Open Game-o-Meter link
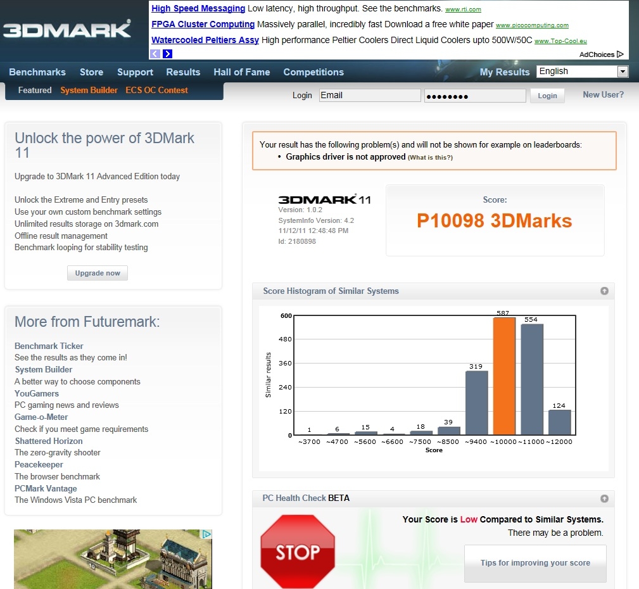This screenshot has height=589, width=639. click(x=41, y=417)
